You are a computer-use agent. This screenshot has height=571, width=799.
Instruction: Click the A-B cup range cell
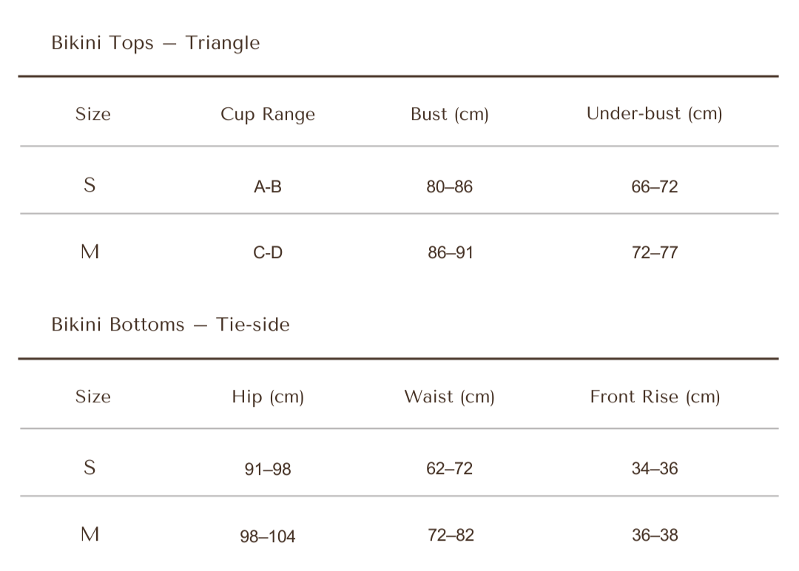click(268, 187)
